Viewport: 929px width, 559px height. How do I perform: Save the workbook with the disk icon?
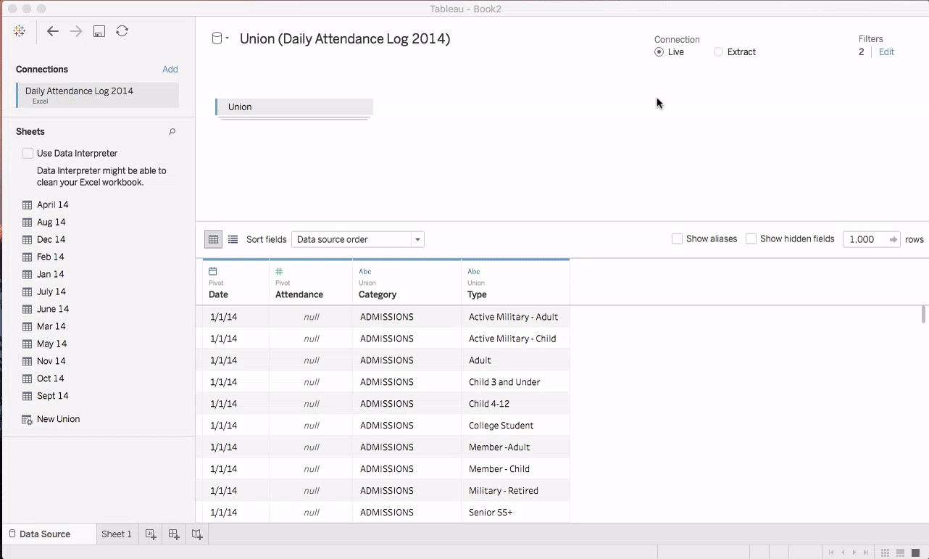(x=99, y=31)
